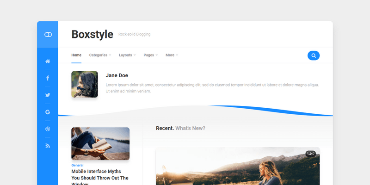This screenshot has width=370, height=185.
Task: Open the Facebook icon link
Action: (48, 78)
